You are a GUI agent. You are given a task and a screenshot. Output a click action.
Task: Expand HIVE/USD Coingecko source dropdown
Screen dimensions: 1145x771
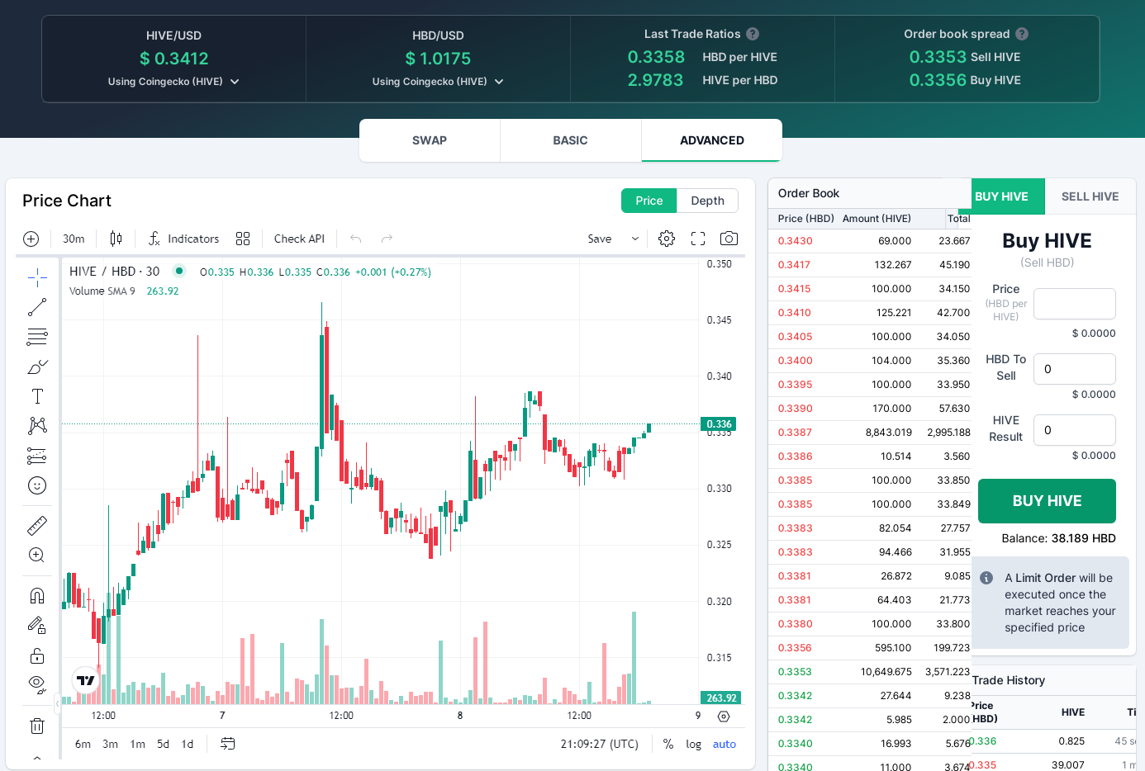coord(173,82)
